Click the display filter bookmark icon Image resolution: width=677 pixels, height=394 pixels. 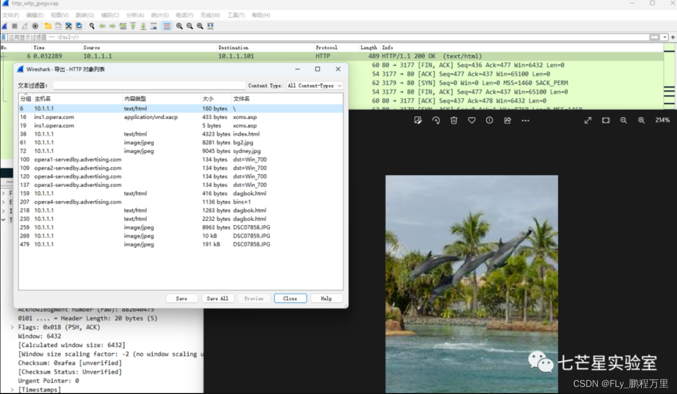[x=4, y=37]
